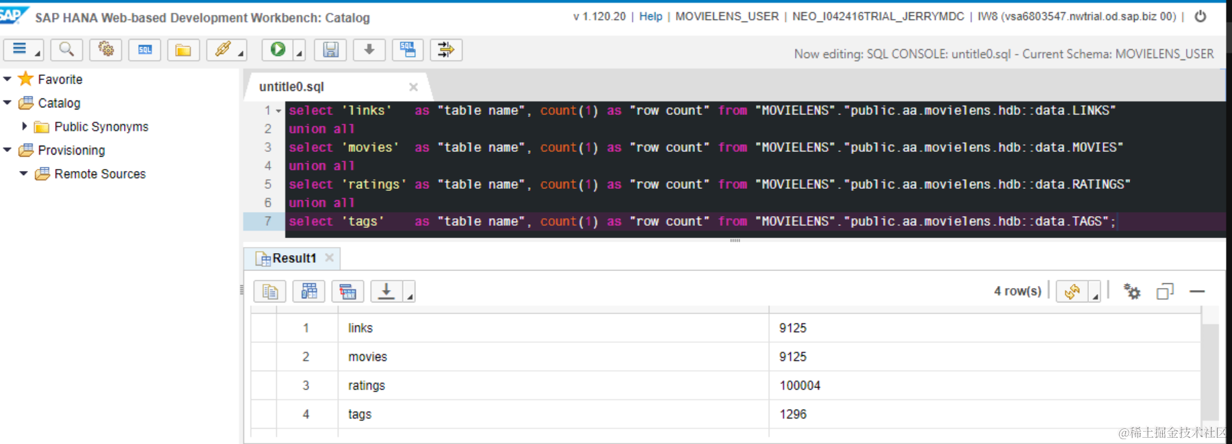
Task: Click editor line number 3
Action: pos(267,147)
